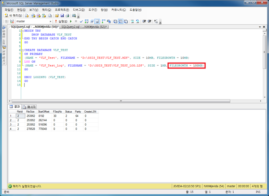Open the Debug menu
Viewport: 269px width, 196px height.
pos(79,10)
